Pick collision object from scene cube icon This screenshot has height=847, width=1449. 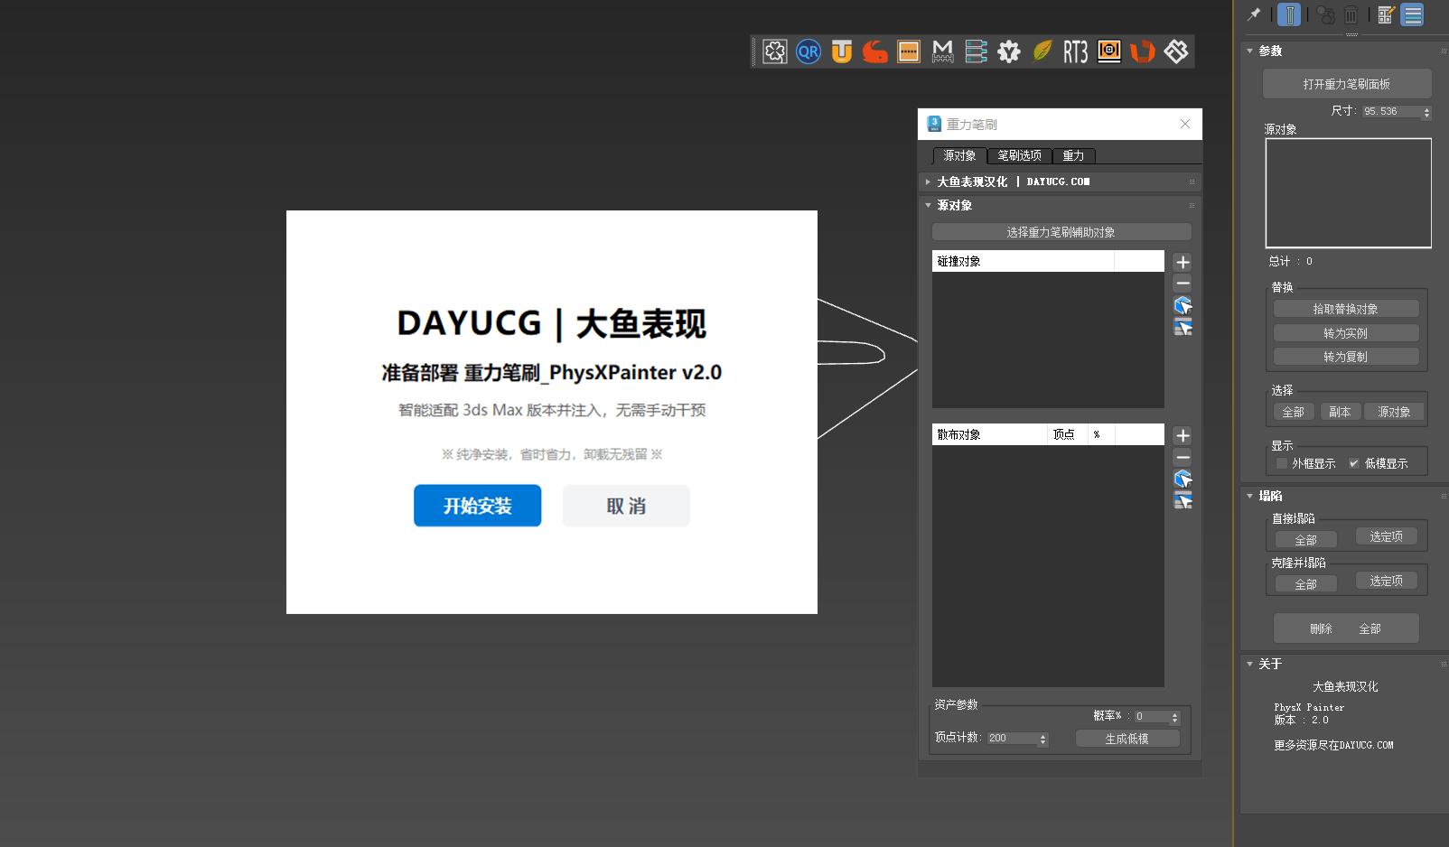[1183, 305]
